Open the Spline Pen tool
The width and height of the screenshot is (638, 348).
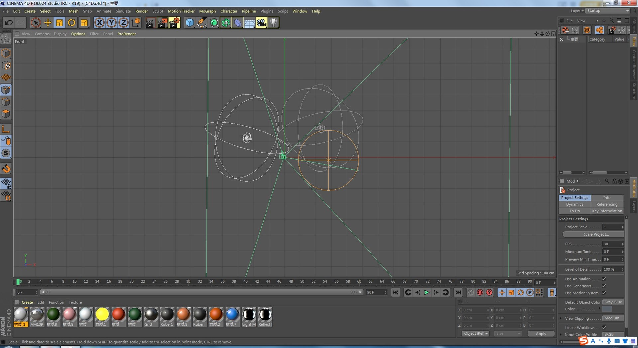(x=202, y=23)
